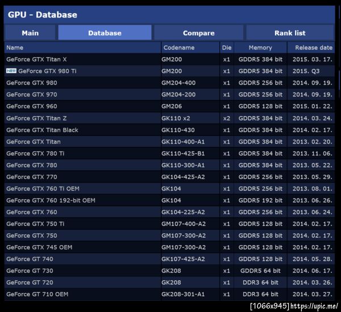The image size is (341, 312).
Task: Click the GK104-425-A2 codename cell
Action: tap(183, 177)
